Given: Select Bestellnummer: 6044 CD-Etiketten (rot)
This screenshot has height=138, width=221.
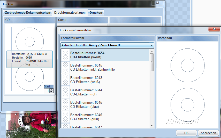Looking at the screenshot, I should 105,92.
